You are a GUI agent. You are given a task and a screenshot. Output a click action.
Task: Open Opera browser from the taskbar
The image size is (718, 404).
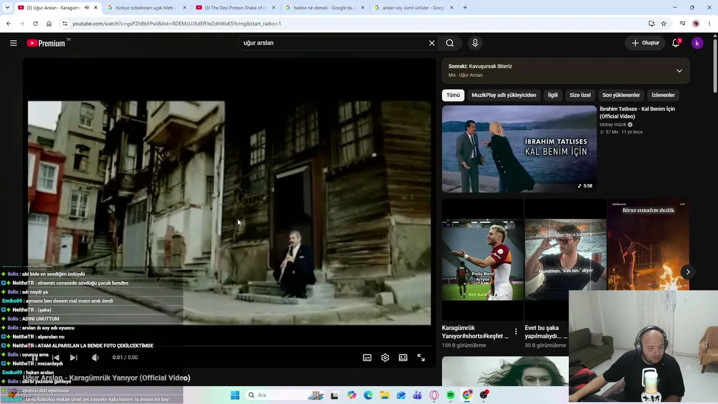(434, 395)
